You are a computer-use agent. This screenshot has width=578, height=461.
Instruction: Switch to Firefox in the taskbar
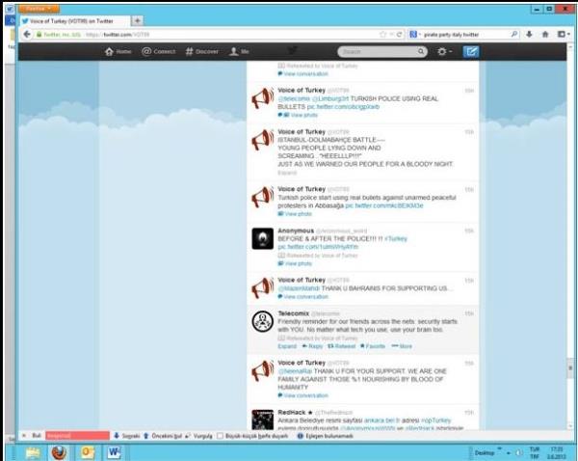[x=59, y=452]
